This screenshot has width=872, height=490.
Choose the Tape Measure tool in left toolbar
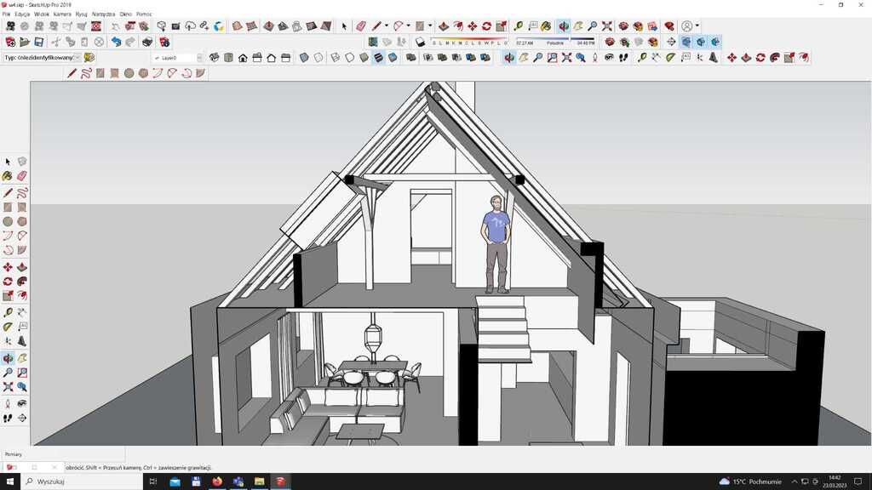coord(8,312)
